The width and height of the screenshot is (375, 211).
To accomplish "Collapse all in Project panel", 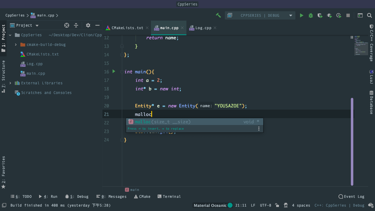I will (x=76, y=25).
